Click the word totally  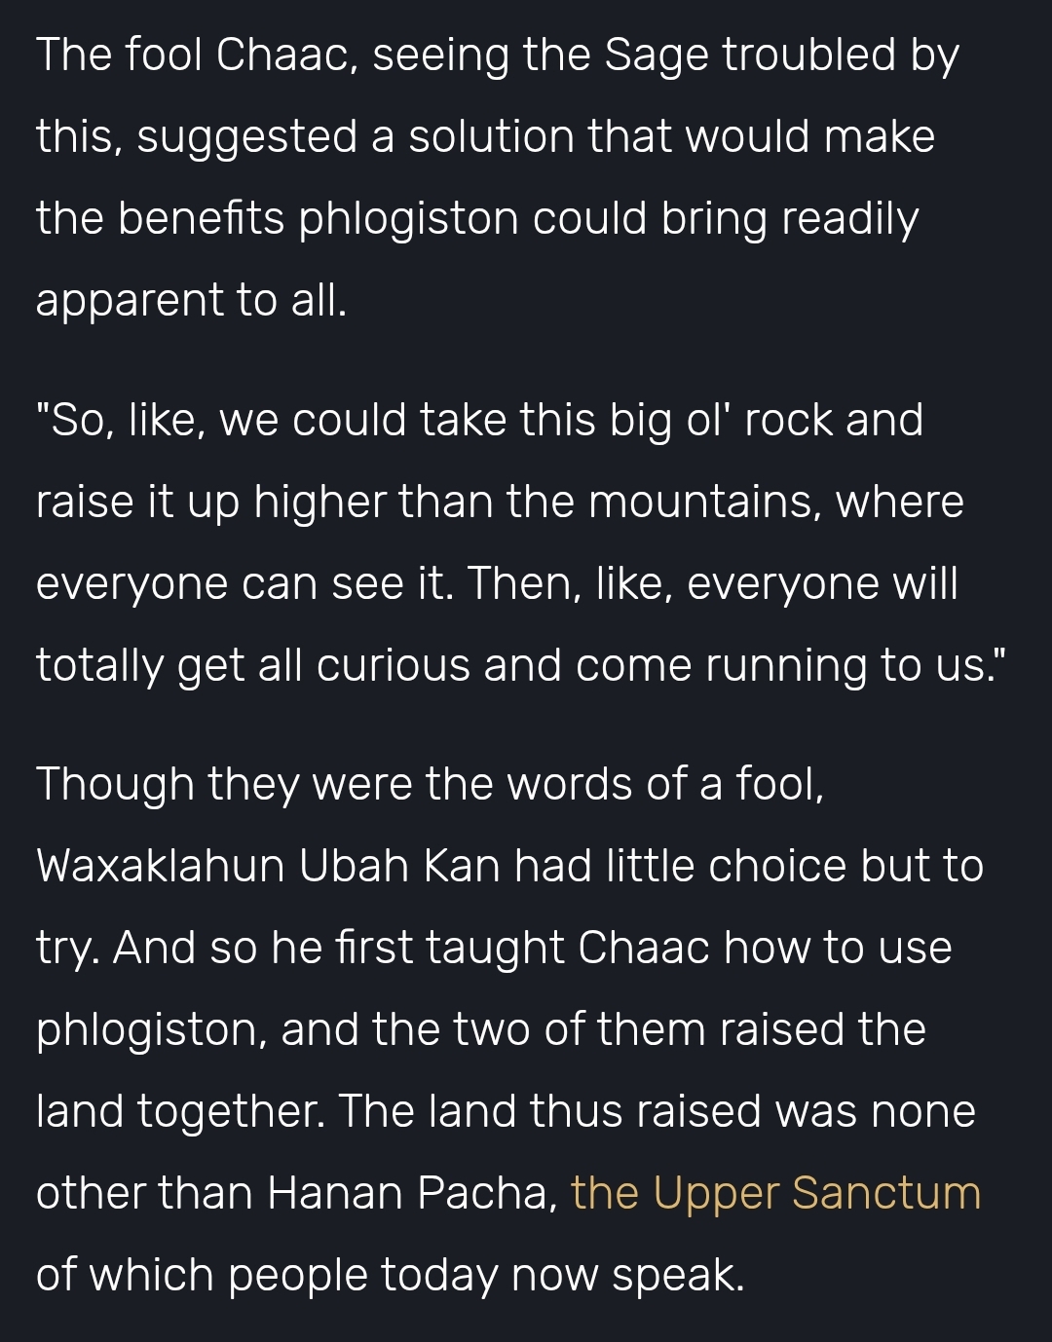[100, 666]
